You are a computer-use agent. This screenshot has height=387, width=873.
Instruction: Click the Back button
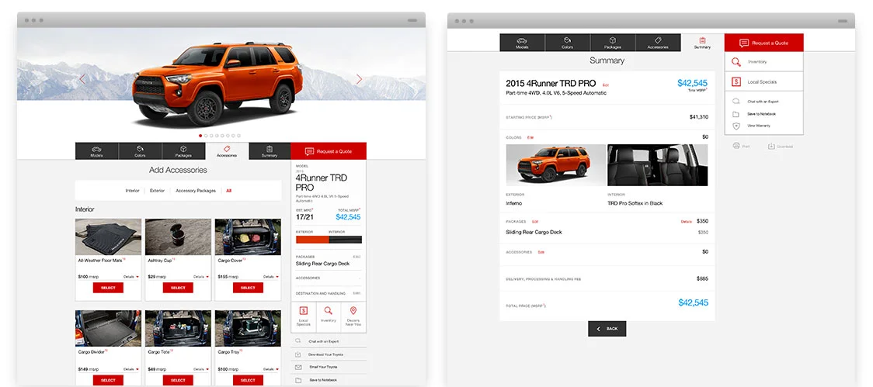tap(607, 329)
